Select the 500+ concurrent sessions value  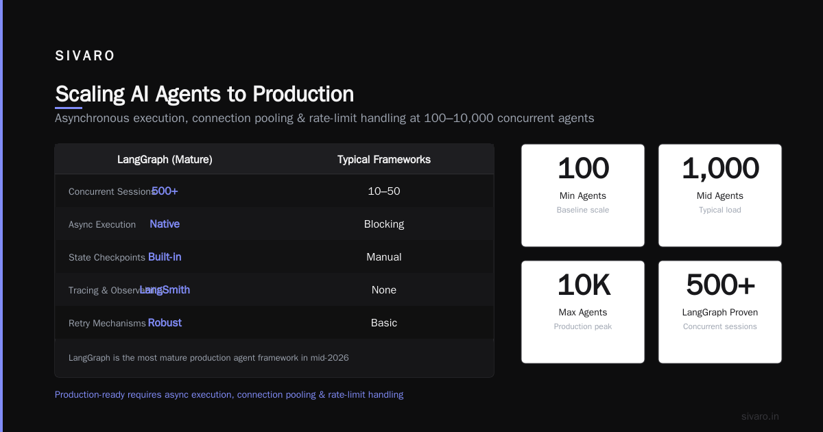(x=165, y=191)
